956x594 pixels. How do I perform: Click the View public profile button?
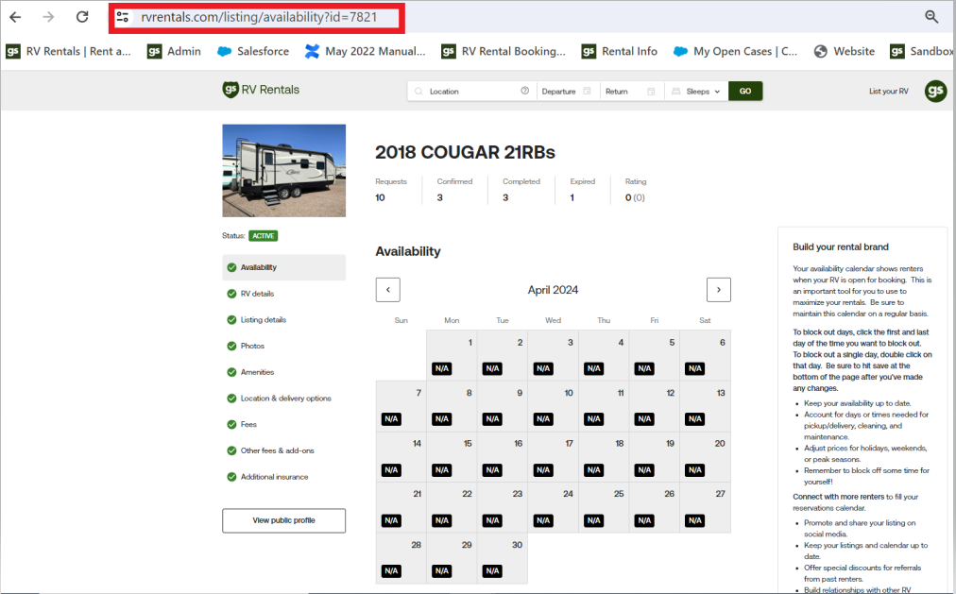coord(283,520)
